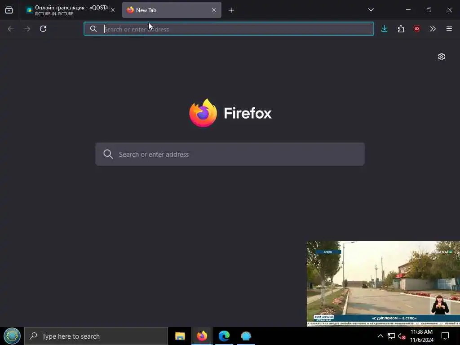Go back one page
This screenshot has height=345, width=460.
pos(11,29)
